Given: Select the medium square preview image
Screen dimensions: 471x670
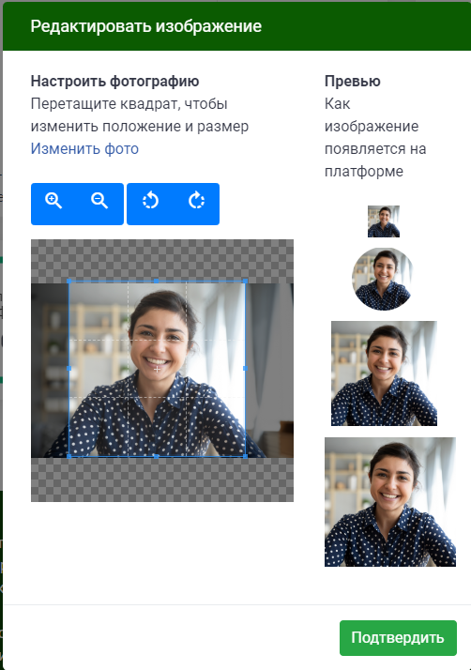Looking at the screenshot, I should [x=385, y=373].
